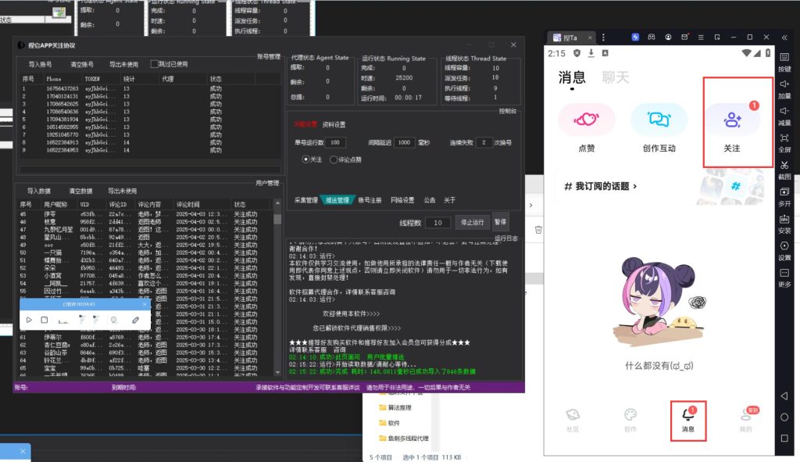Open the 关注 followers icon in messages
Viewport: 800px width, 462px height.
click(x=732, y=120)
